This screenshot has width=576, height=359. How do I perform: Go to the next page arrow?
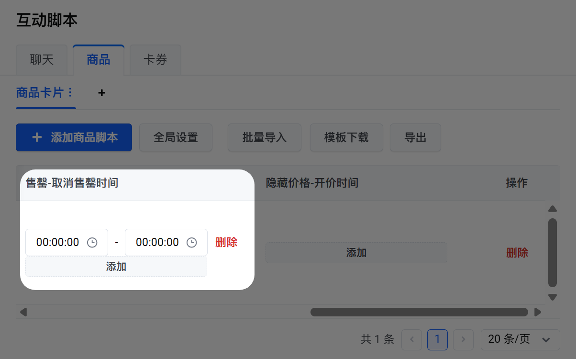[x=463, y=339]
